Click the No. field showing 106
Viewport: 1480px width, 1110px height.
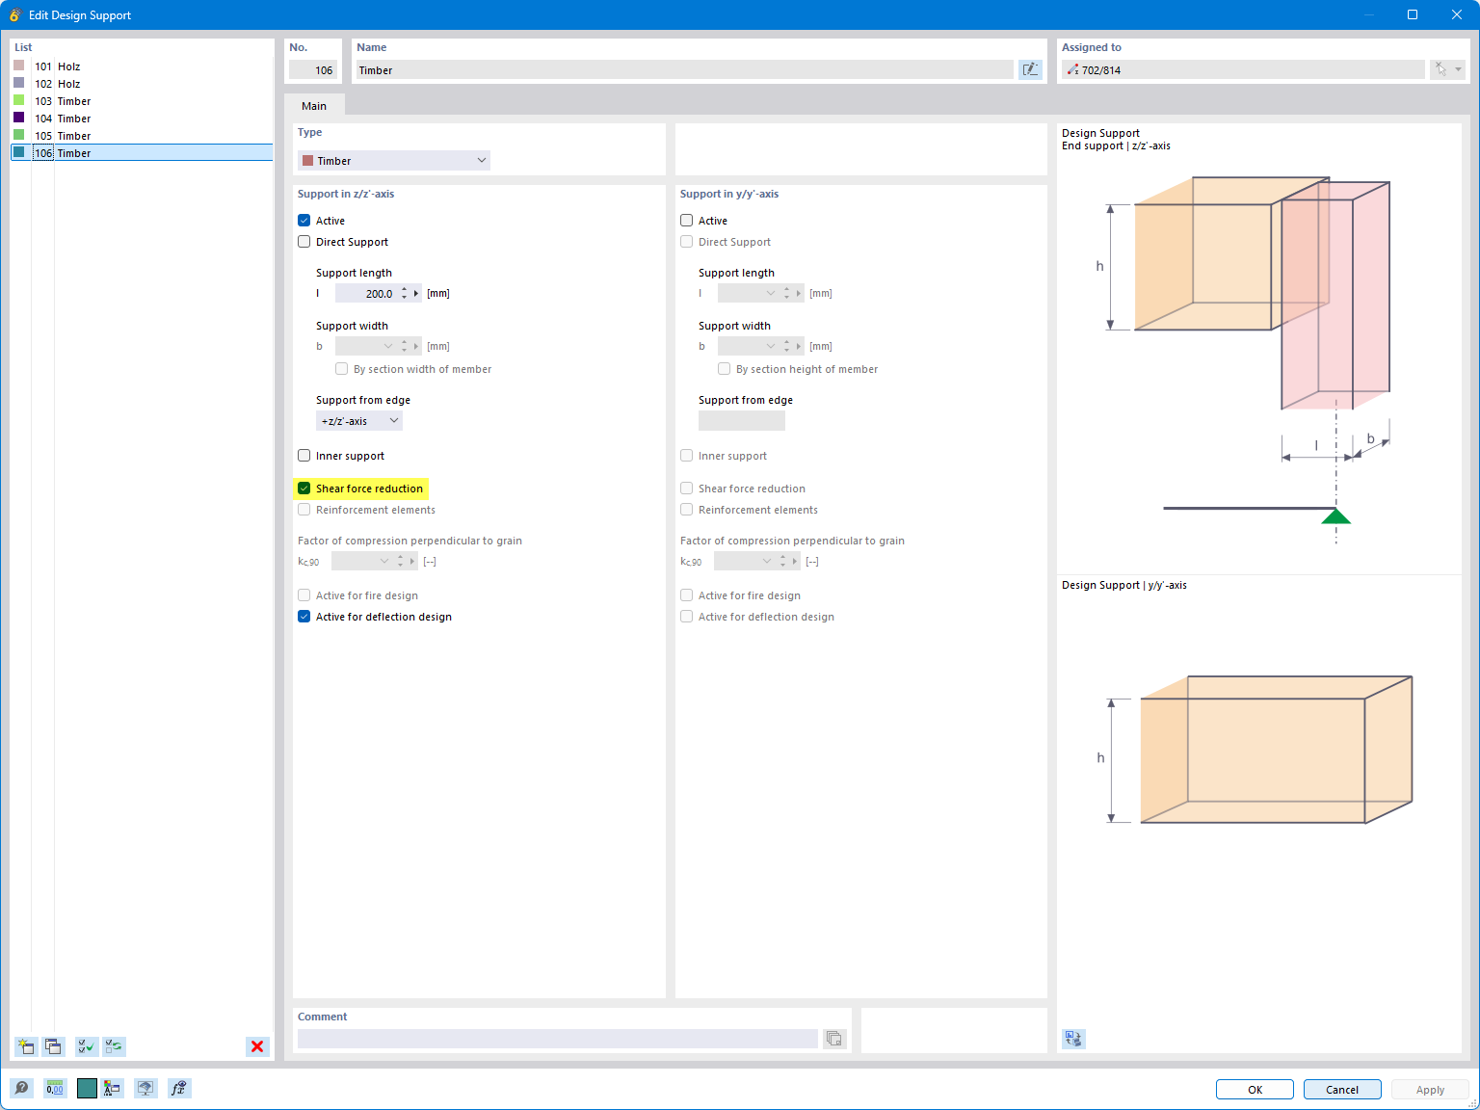point(313,70)
